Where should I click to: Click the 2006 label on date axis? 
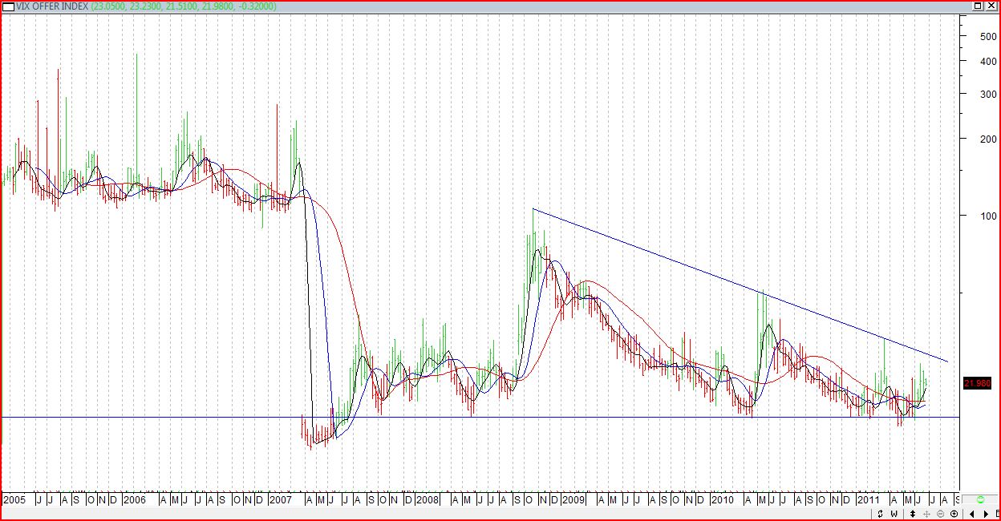[x=135, y=500]
